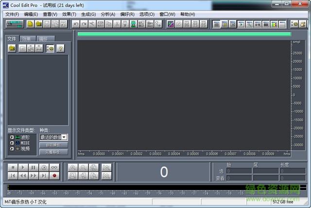Click the 完整路径 button

[x=53, y=152]
